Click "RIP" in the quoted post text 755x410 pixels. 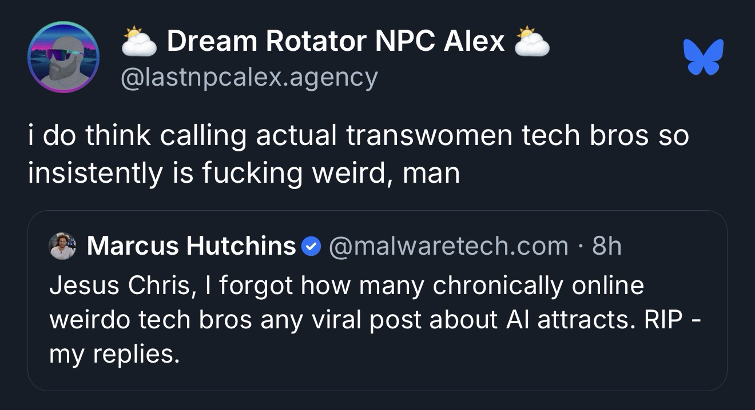pos(664,320)
